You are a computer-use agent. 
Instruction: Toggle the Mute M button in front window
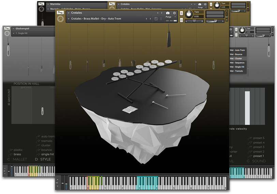181,20
